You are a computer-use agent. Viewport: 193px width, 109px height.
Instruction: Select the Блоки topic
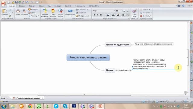tap(110, 70)
